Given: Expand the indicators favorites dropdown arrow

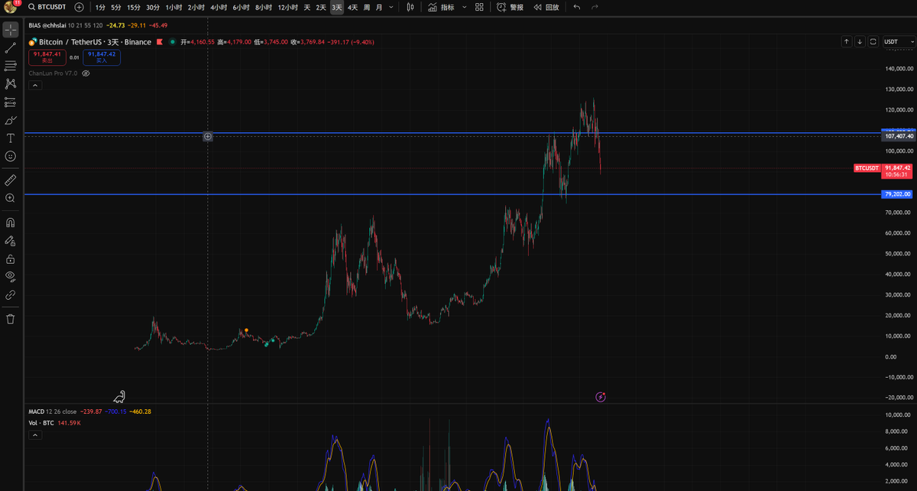Looking at the screenshot, I should tap(464, 7).
